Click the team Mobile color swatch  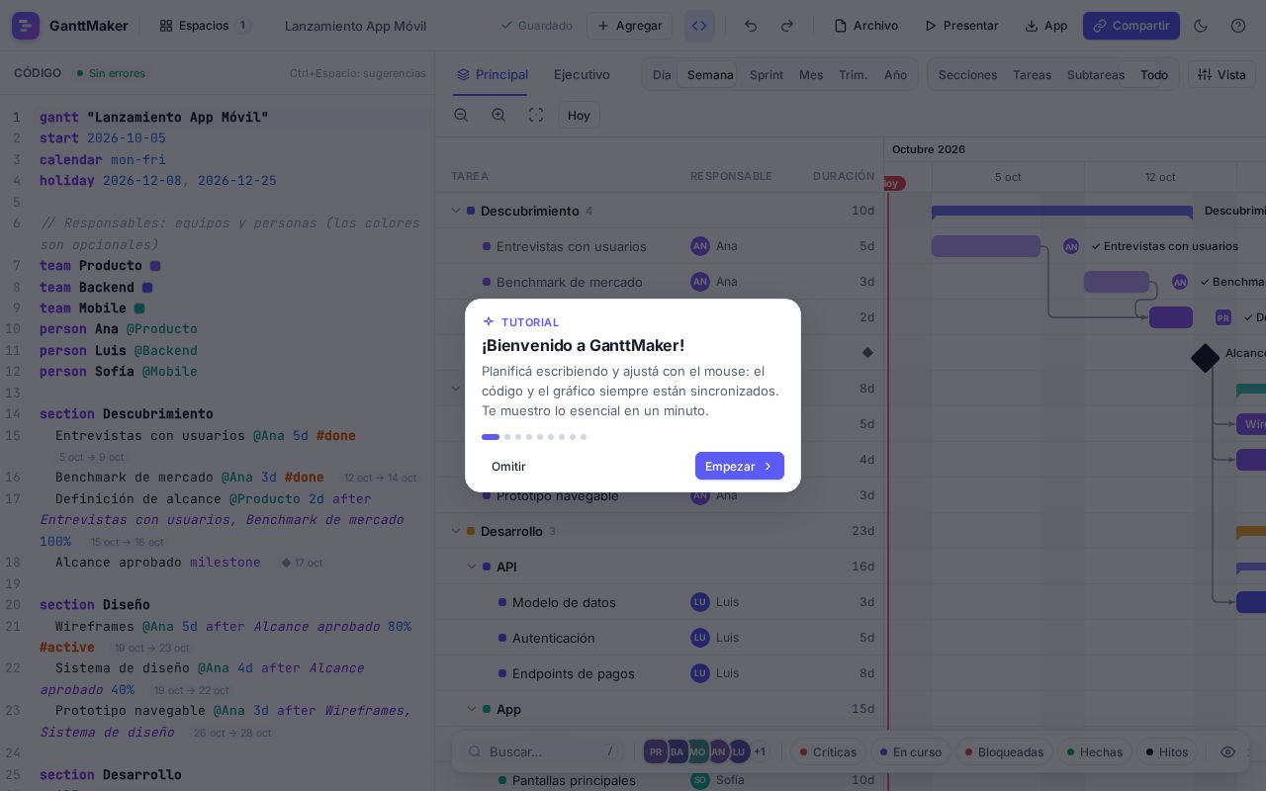[x=139, y=308]
